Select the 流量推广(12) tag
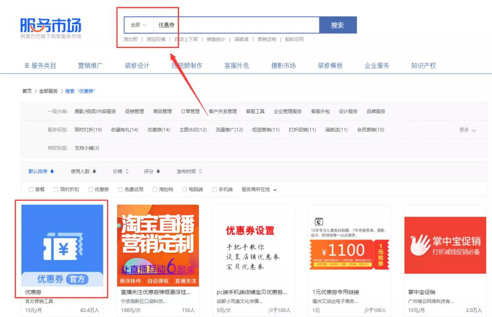 click(229, 130)
